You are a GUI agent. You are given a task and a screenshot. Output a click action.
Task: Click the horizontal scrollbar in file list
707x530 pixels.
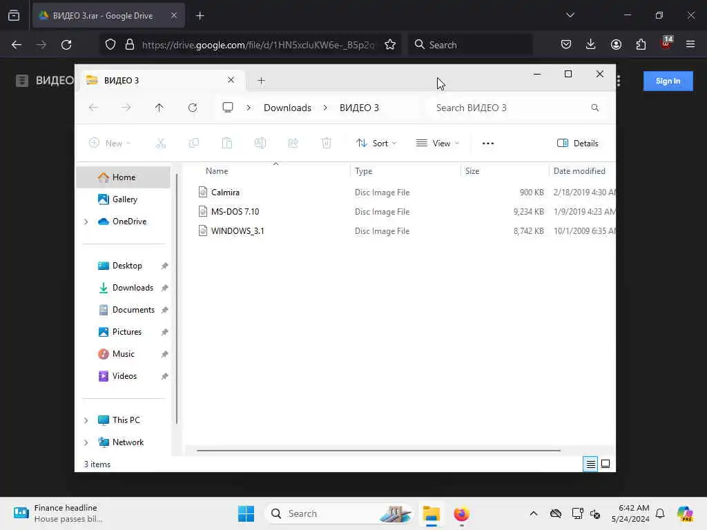click(x=379, y=450)
